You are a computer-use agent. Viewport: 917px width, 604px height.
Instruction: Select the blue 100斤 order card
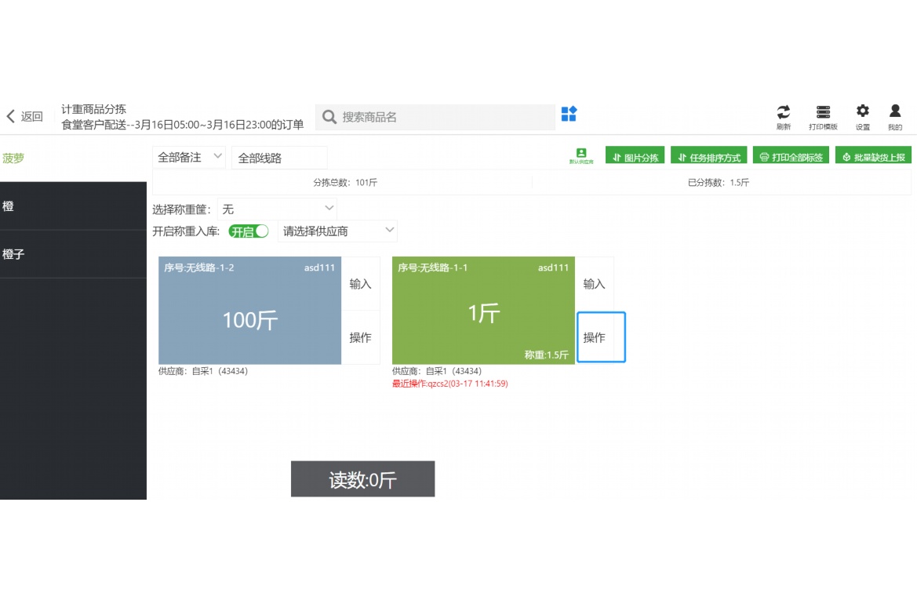click(x=249, y=311)
